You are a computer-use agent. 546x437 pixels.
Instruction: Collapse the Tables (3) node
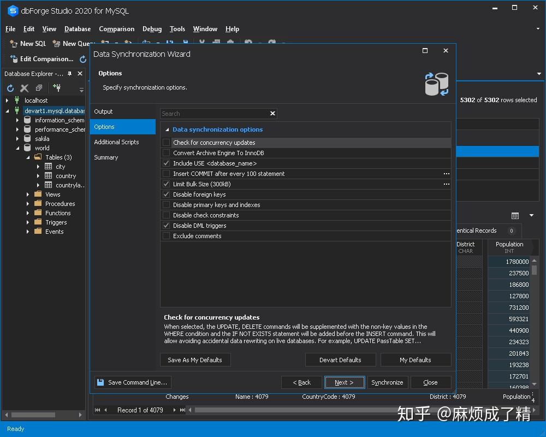point(29,157)
